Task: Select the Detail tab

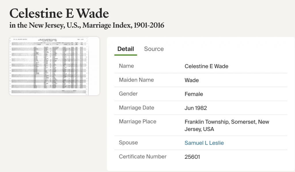Action: coord(126,49)
